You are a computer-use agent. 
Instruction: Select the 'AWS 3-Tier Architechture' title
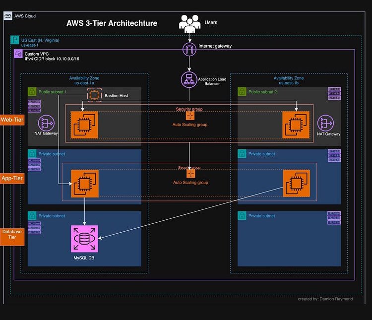112,23
